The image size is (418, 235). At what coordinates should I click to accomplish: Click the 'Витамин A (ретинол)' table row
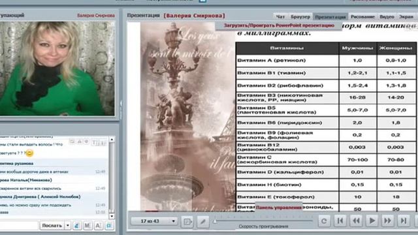(326, 61)
